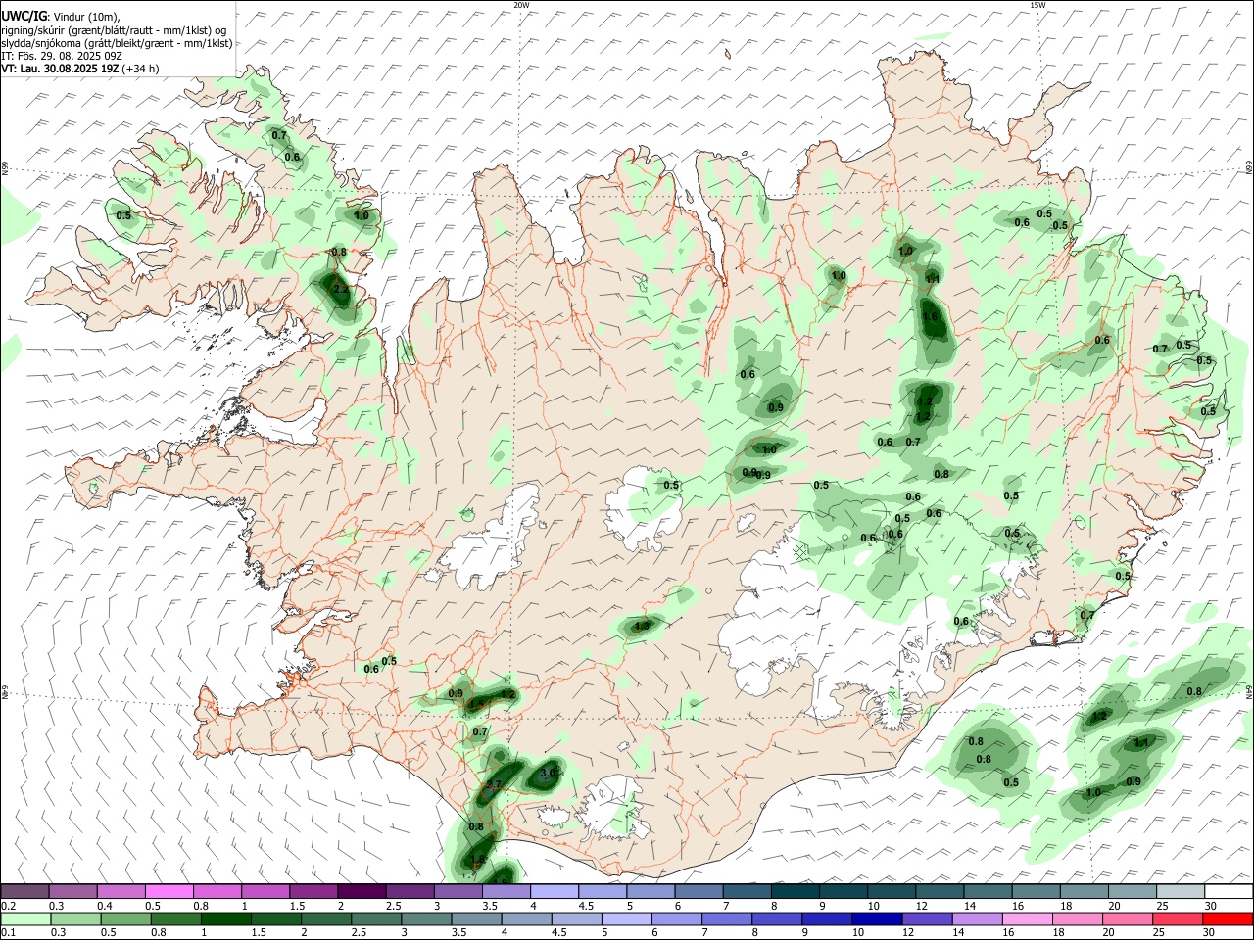The image size is (1254, 940).
Task: Click the 'UWC/IG: Vindur (10m)' title line
Action: click(61, 16)
